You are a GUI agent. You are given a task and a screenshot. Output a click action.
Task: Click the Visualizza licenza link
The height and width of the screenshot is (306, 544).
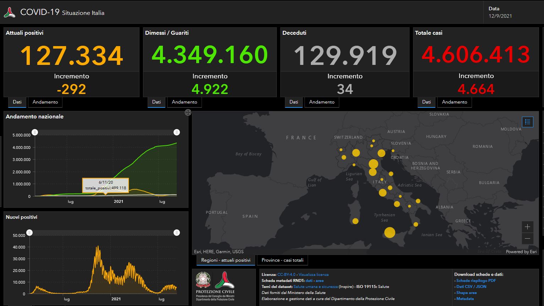click(313, 274)
